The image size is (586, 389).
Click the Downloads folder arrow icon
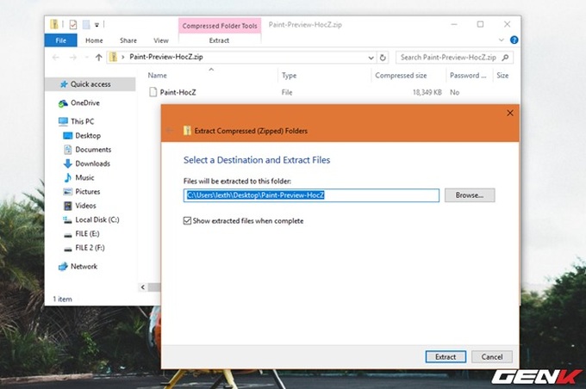tap(67, 164)
